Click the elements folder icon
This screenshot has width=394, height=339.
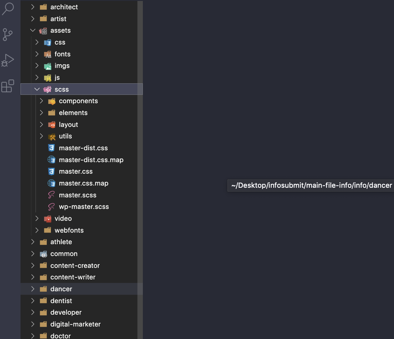tap(52, 113)
